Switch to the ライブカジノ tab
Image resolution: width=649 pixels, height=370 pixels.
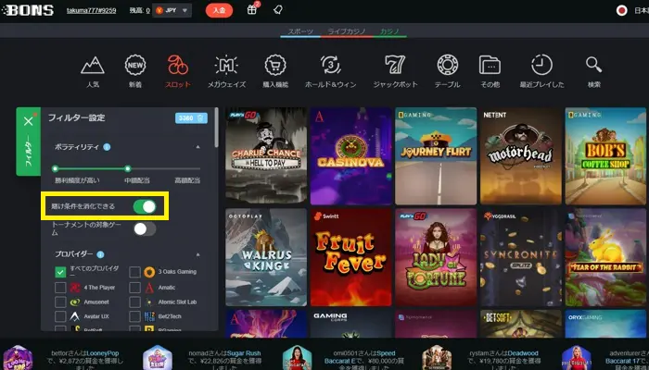tap(346, 31)
